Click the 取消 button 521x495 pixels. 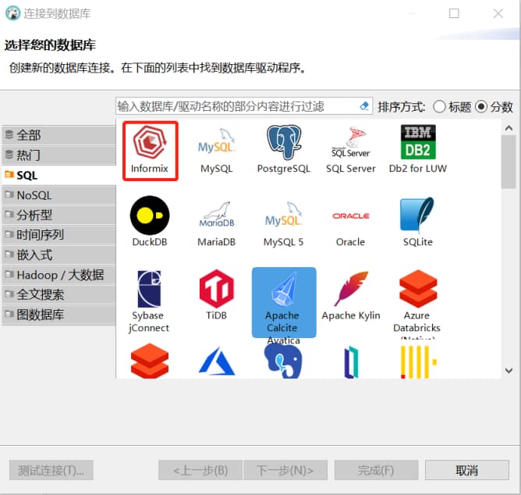click(467, 470)
